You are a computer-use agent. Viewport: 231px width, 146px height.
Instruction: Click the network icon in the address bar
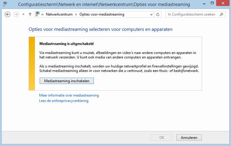click(37, 14)
